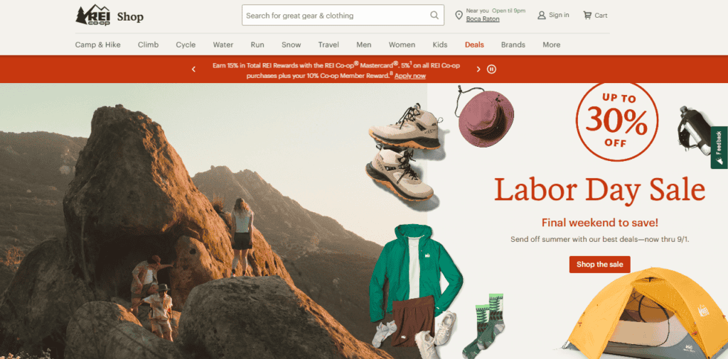Open the Deals menu item
728x359 pixels.
click(x=474, y=45)
